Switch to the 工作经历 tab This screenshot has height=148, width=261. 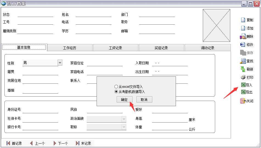(x=70, y=48)
